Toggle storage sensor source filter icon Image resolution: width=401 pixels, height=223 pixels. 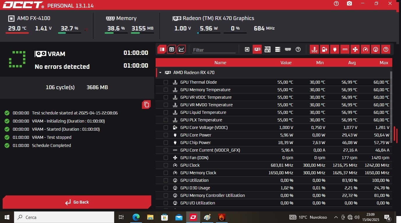pyautogui.click(x=278, y=49)
